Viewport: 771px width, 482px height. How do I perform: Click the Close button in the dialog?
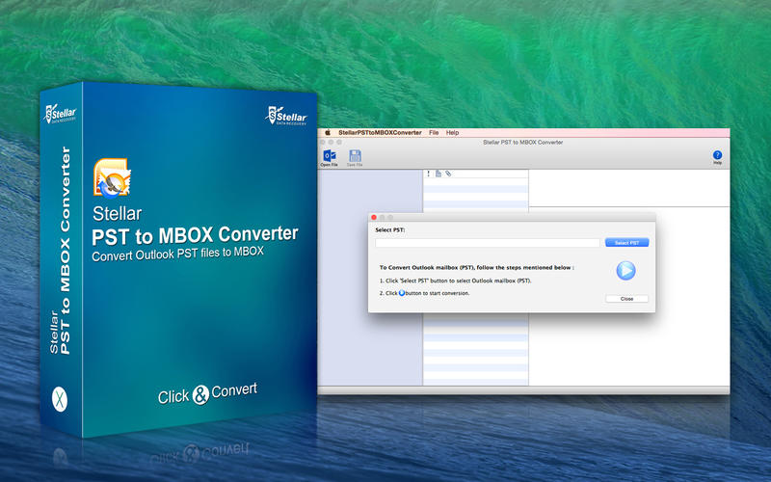tap(626, 299)
